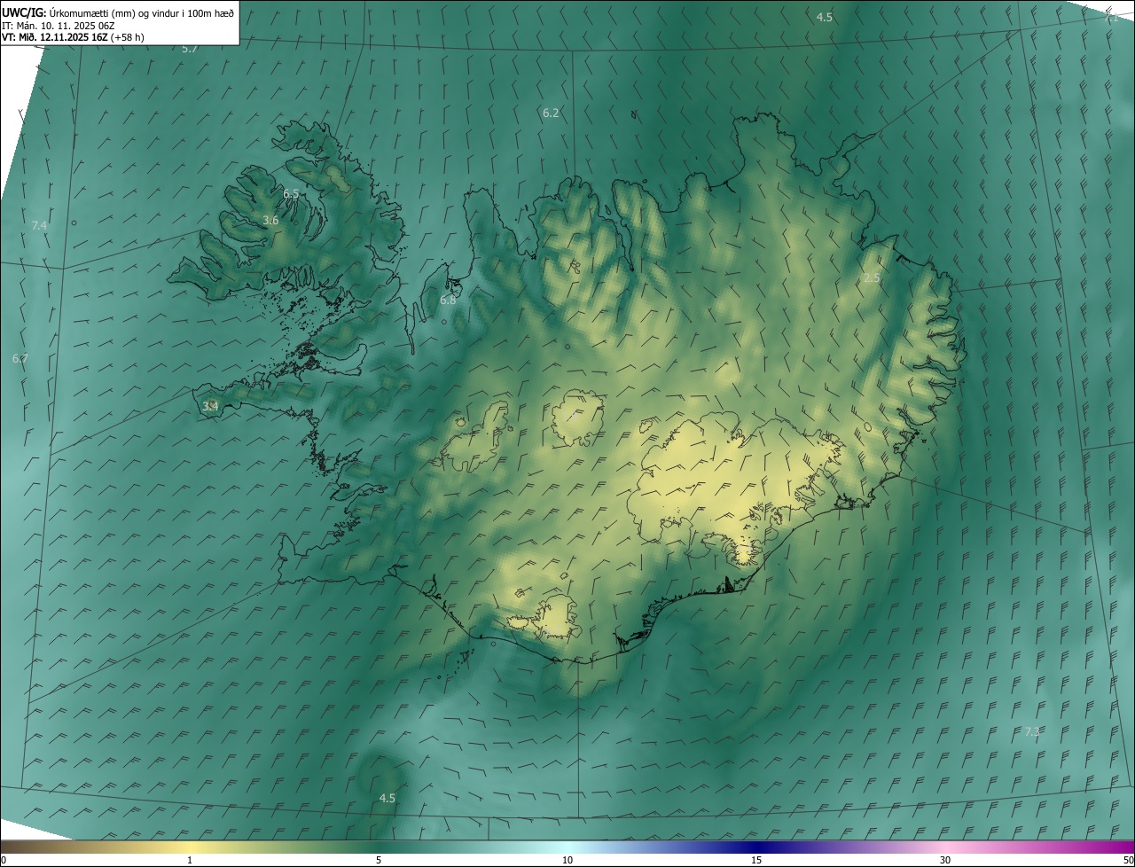1135x867 pixels.
Task: Click the 15 tick label on the color scale
Action: [756, 860]
